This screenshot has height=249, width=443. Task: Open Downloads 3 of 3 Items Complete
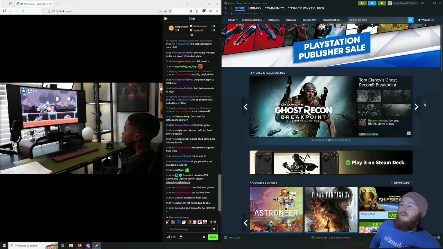pyautogui.click(x=331, y=238)
